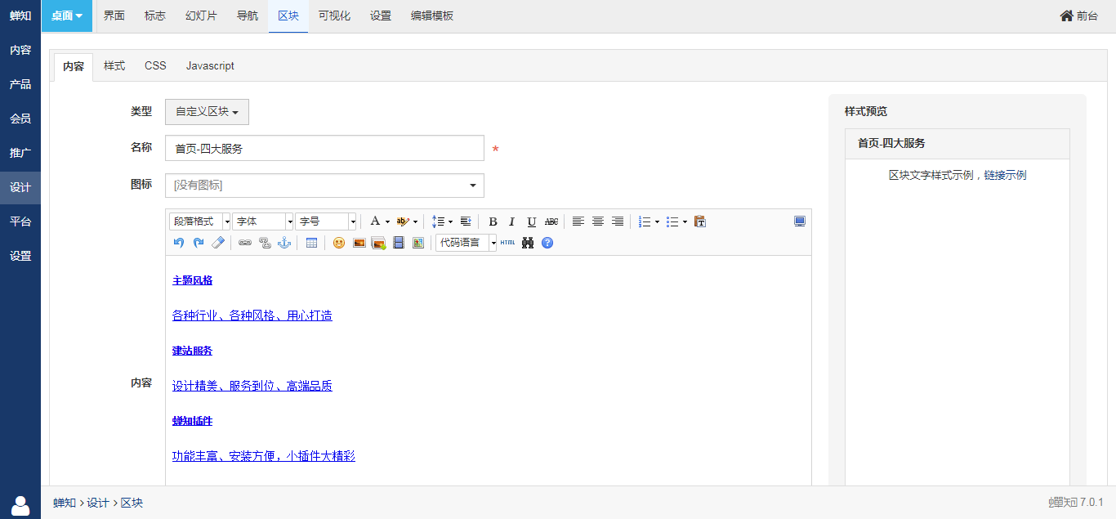Insert an emoticon
This screenshot has width=1116, height=519.
339,243
